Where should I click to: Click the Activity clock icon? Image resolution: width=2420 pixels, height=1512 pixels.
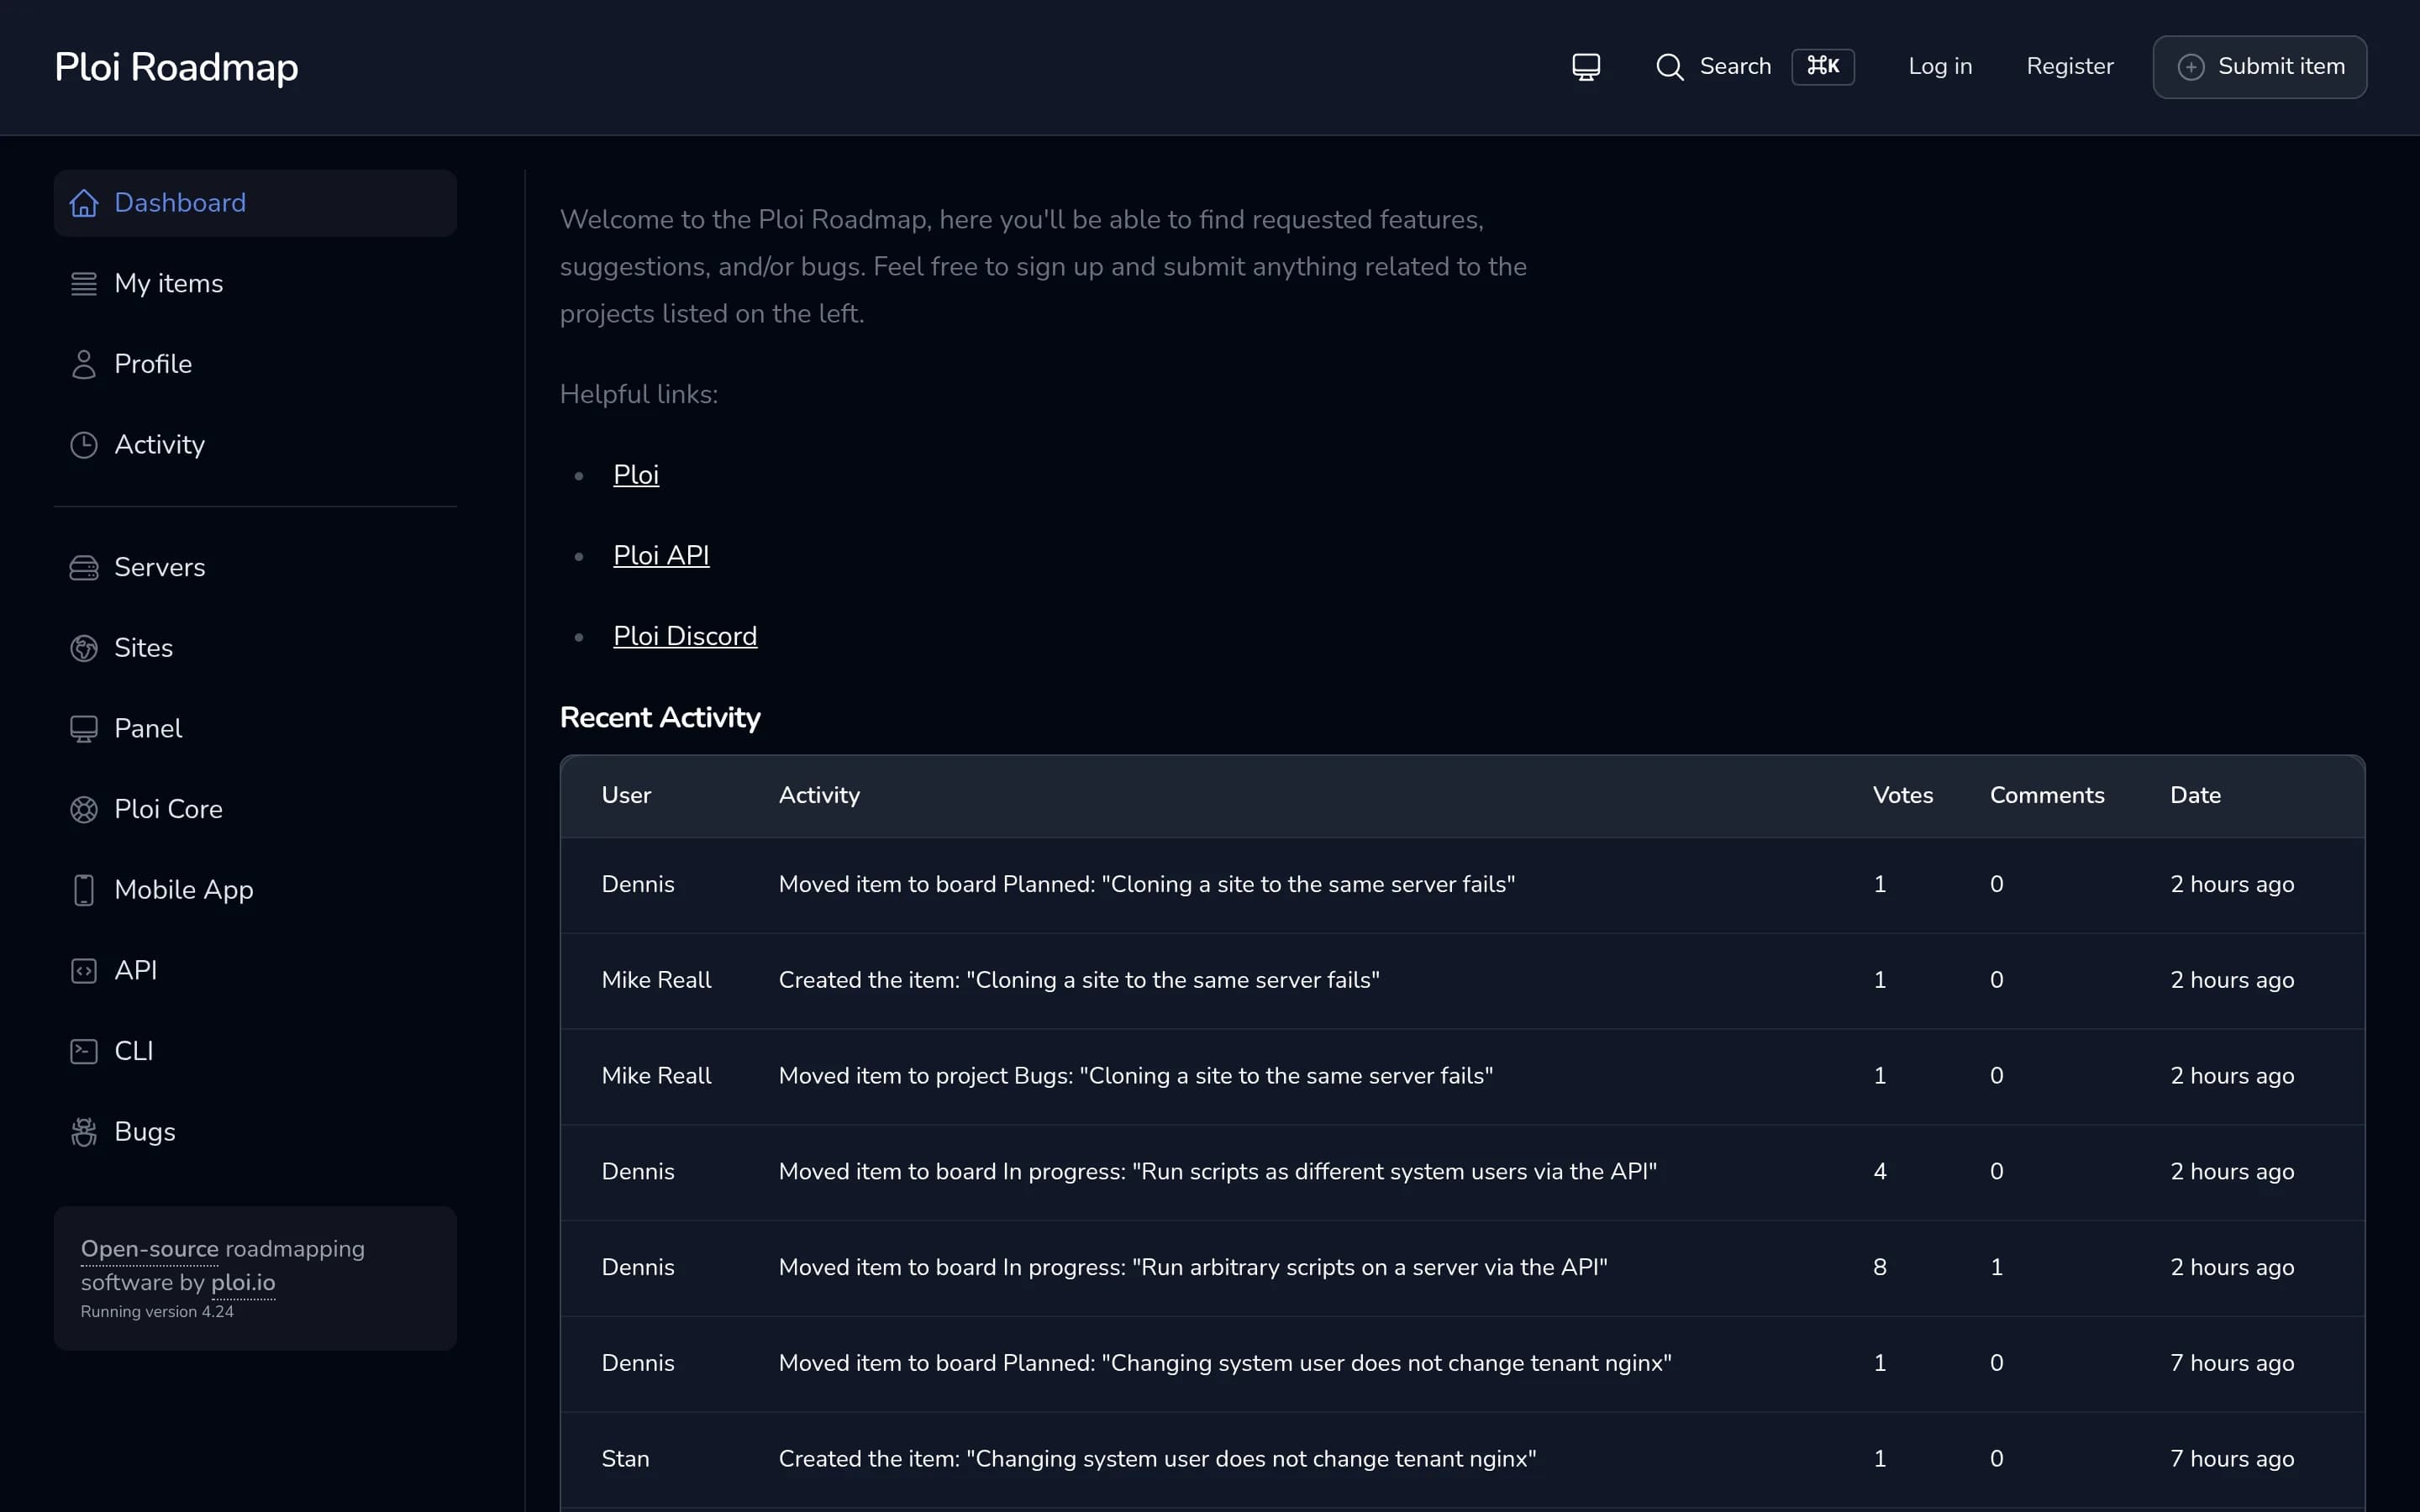coord(84,445)
